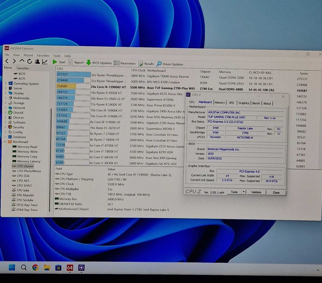Open benchmark Parameters
Image resolution: width=322 pixels, height=283 pixels.
coord(125,63)
